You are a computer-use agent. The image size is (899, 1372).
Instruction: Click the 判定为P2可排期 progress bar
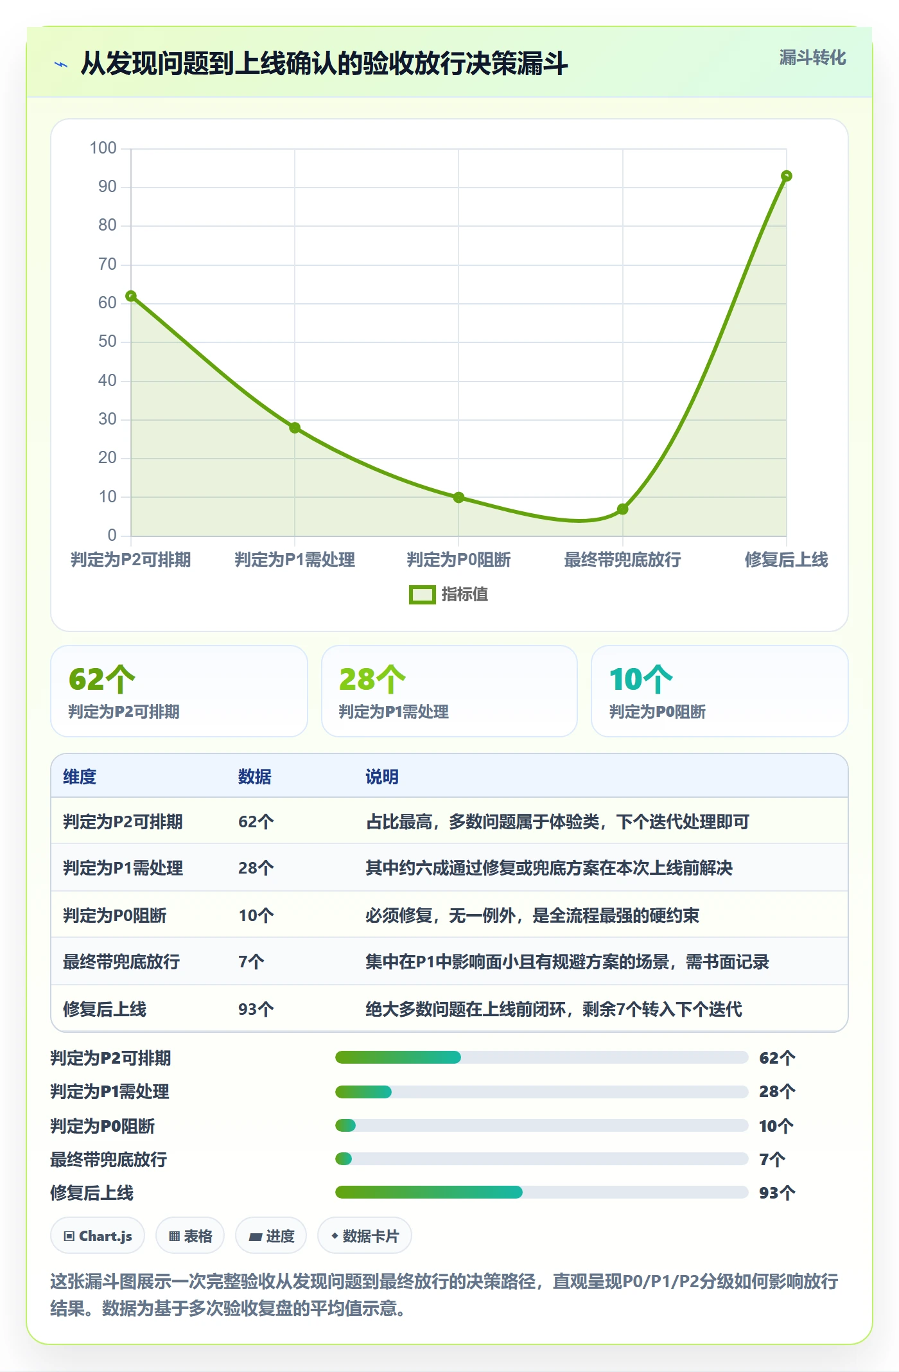click(x=542, y=1057)
